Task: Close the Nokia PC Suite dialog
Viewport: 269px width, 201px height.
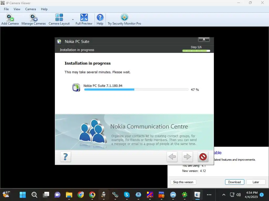Action: click(204, 39)
